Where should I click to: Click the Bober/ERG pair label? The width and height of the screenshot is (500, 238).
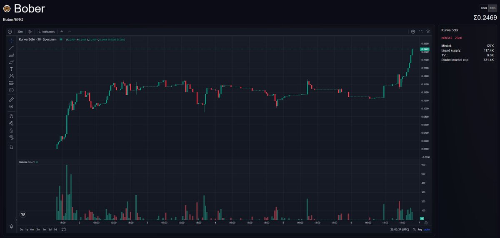[x=13, y=20]
